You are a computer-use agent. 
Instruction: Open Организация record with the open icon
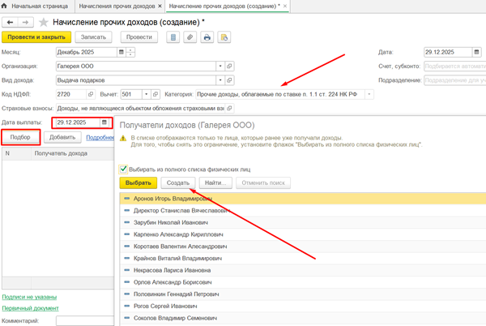tap(229, 66)
